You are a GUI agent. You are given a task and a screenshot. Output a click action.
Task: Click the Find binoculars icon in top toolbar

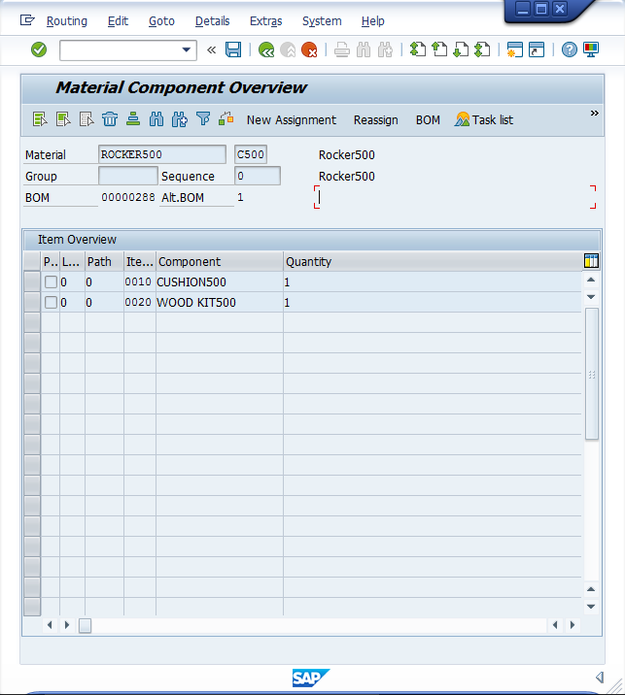tap(364, 50)
